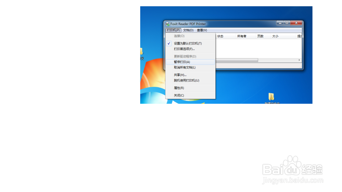Select 更新驱动程序(D) menu entry
Image resolution: width=342 pixels, height=192 pixels.
click(190, 56)
